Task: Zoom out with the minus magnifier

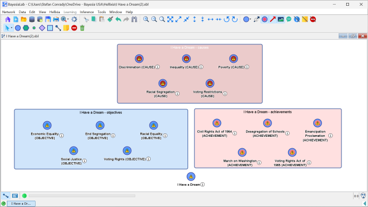Action: (x=154, y=20)
